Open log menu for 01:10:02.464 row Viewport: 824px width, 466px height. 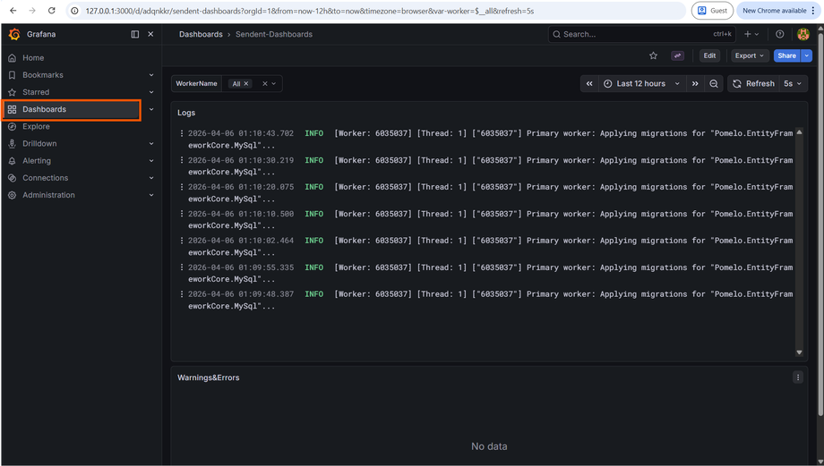pos(182,241)
